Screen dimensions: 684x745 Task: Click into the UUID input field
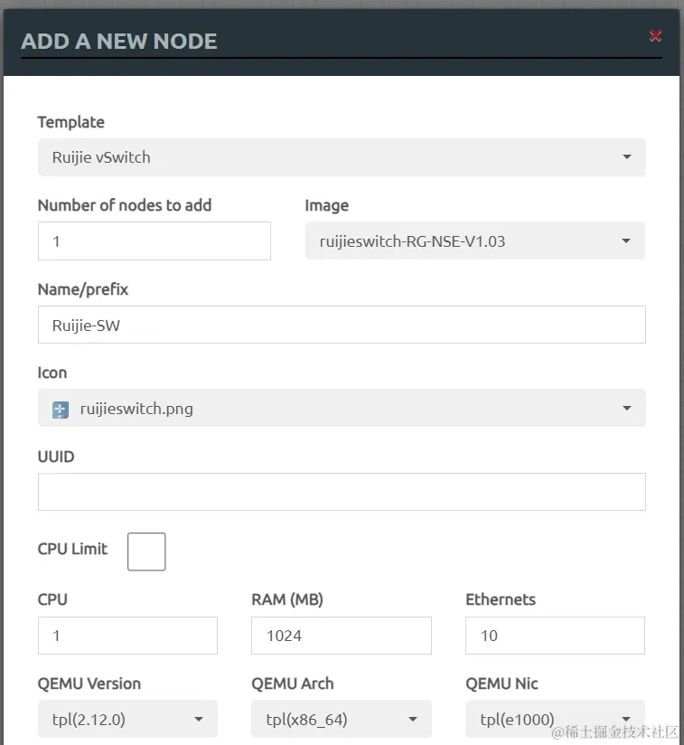342,492
